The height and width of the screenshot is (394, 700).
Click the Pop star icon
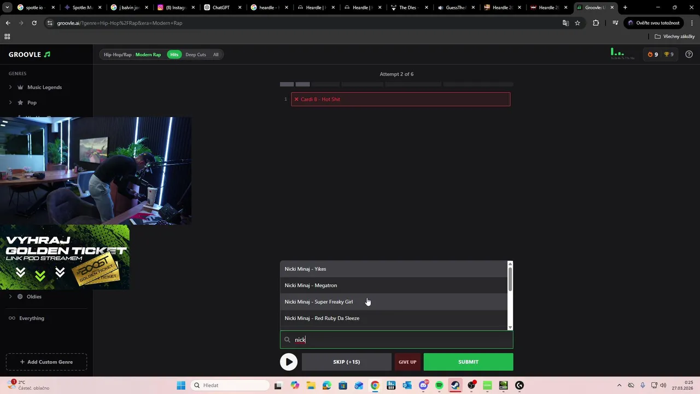20,102
